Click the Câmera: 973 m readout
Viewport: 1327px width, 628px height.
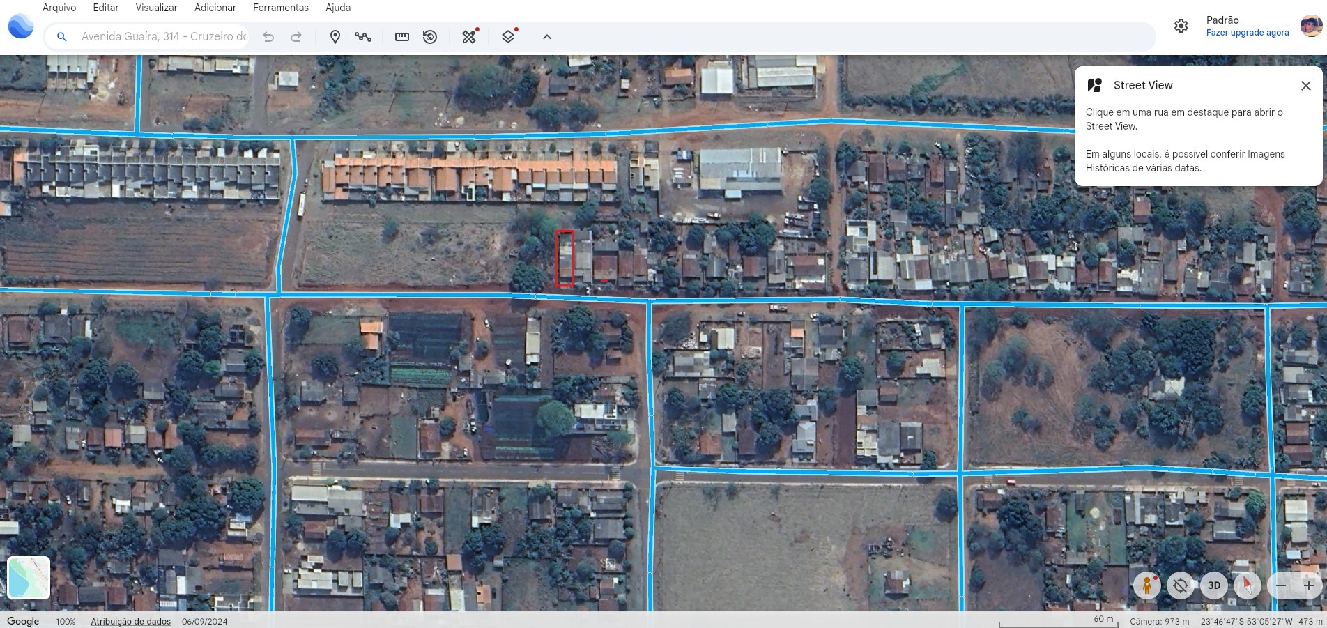pyautogui.click(x=1160, y=621)
